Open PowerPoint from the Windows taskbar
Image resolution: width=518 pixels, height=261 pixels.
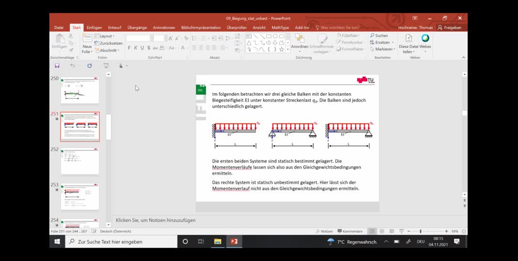[x=234, y=241]
